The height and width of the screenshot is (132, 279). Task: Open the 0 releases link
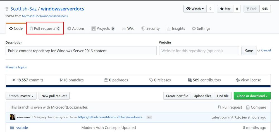(x=160, y=80)
